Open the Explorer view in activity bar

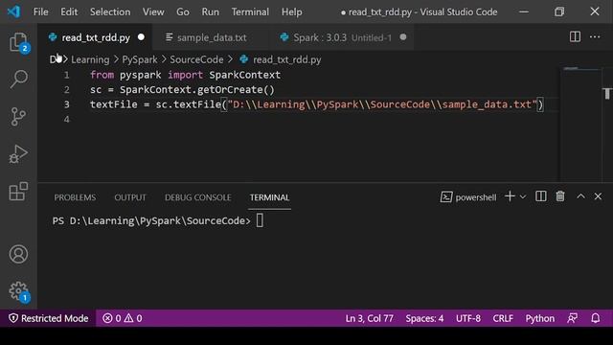tap(18, 42)
